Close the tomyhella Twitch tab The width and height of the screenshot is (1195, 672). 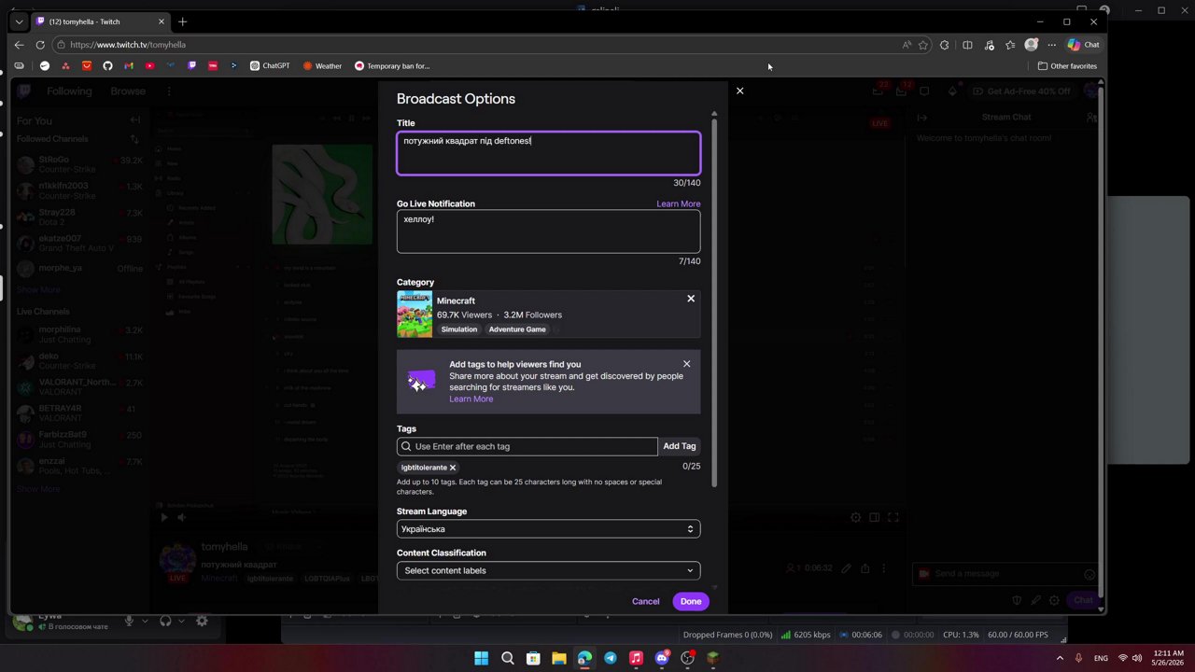[x=162, y=21]
